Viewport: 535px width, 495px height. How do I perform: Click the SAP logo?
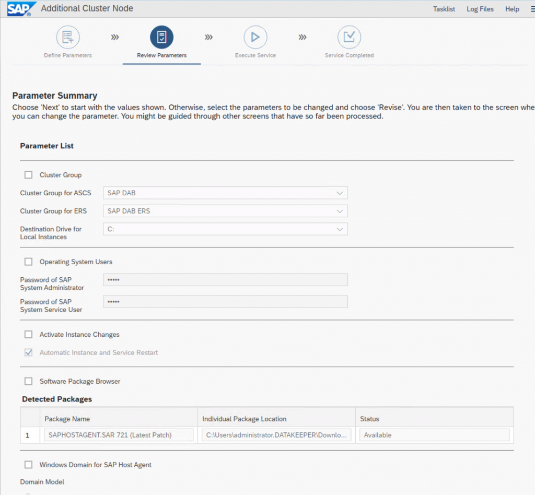point(21,8)
